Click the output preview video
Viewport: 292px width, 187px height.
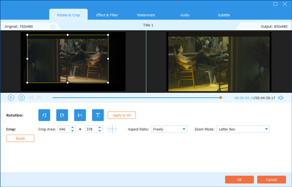219,62
